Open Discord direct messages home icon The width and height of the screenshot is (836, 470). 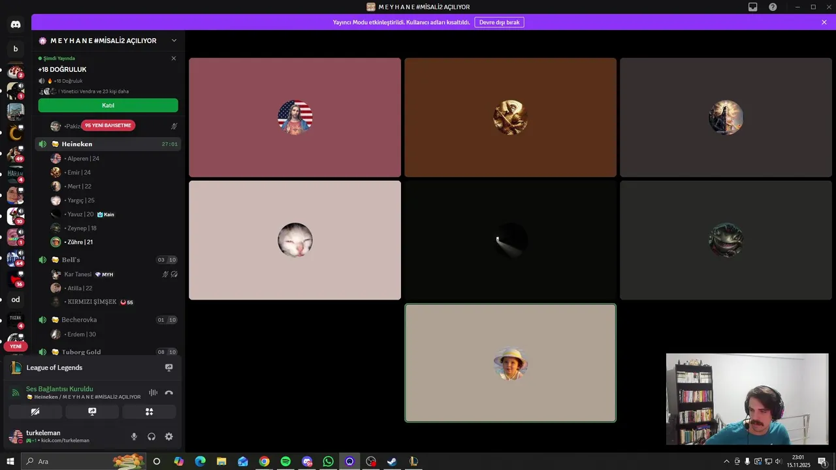[x=16, y=24]
